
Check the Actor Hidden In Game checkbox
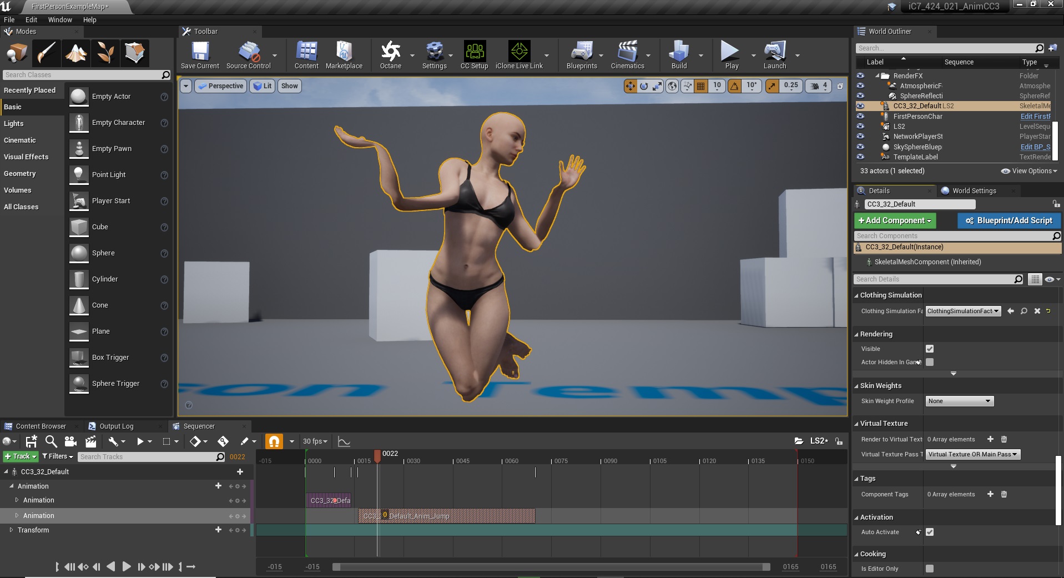[x=930, y=362]
